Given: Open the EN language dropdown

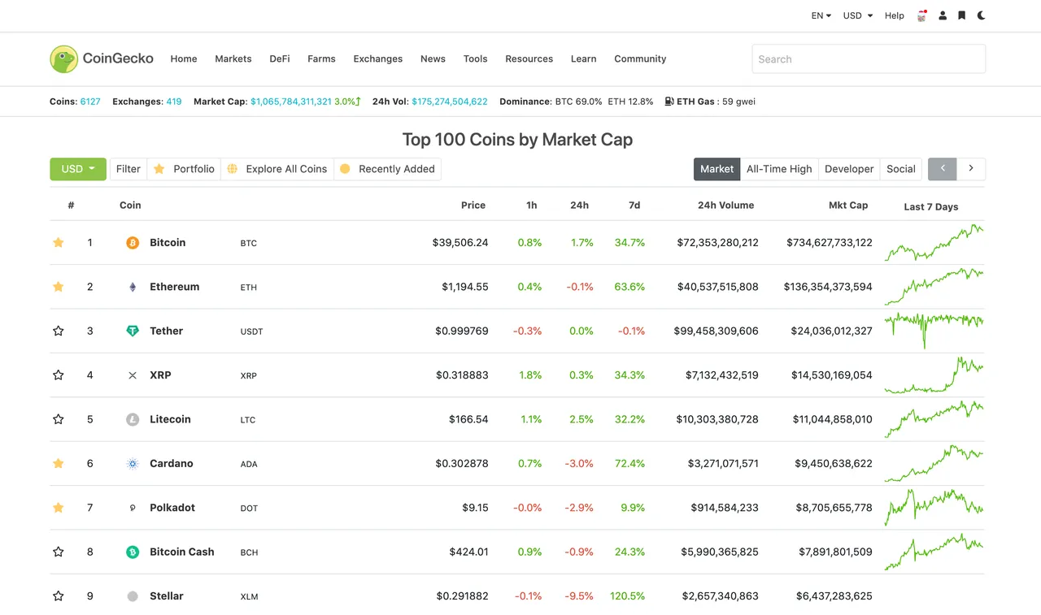Looking at the screenshot, I should (821, 15).
